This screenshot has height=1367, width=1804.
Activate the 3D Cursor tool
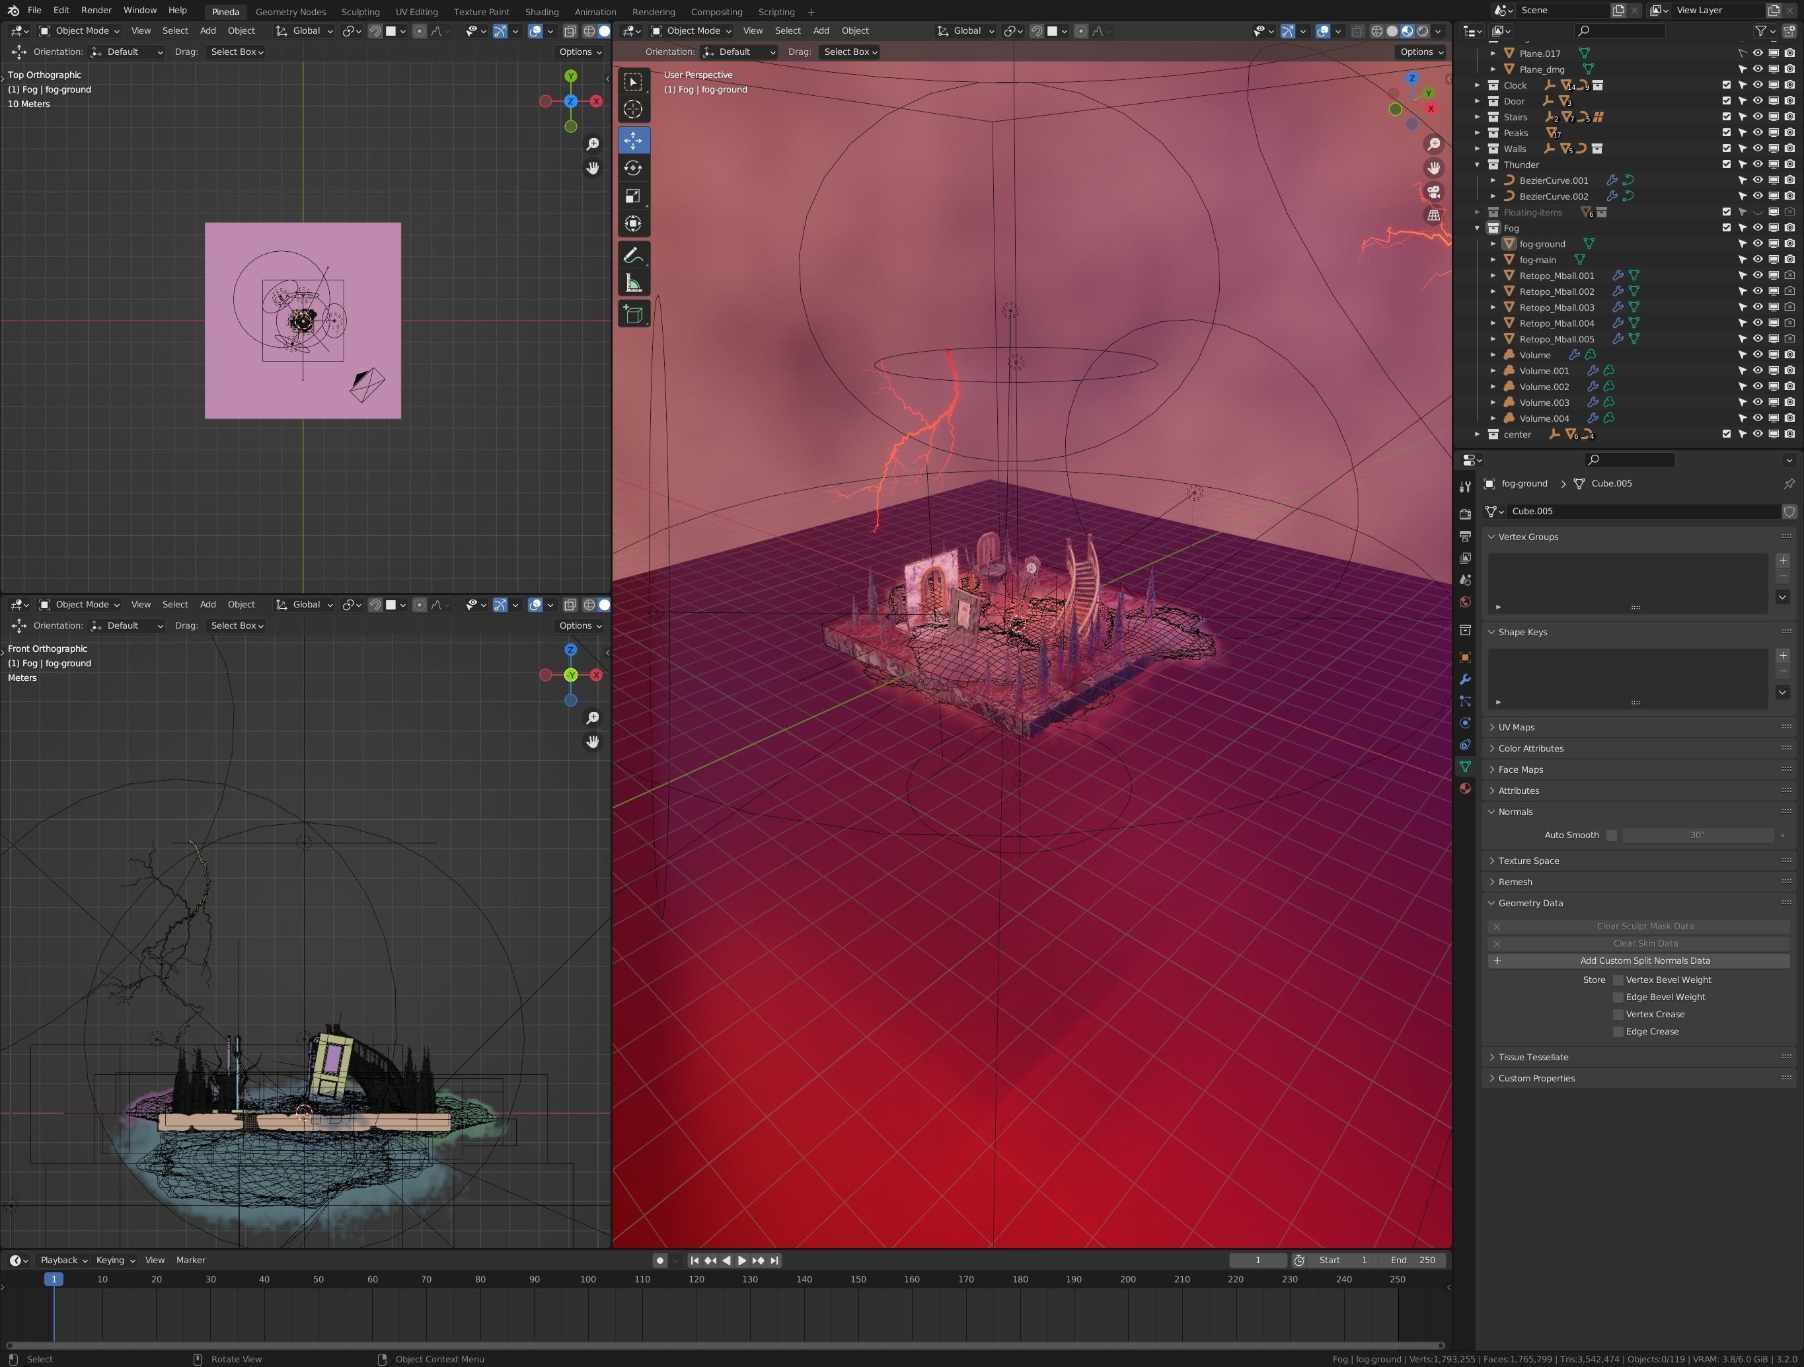[633, 109]
